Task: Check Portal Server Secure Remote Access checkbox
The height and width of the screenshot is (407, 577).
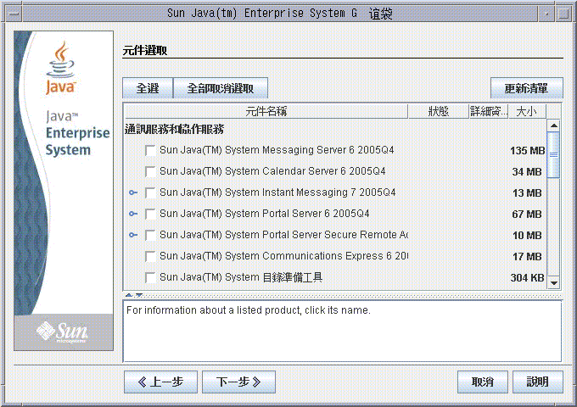Action: [x=150, y=235]
